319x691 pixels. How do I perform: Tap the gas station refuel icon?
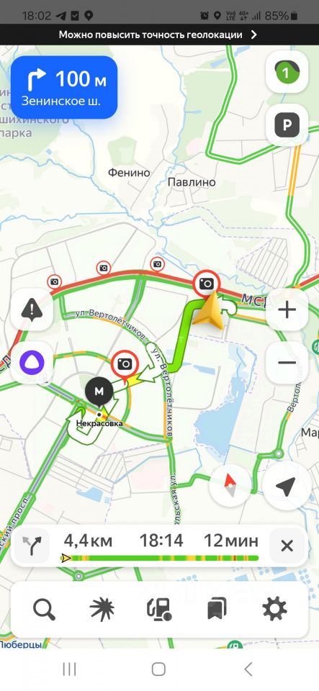[x=159, y=609]
